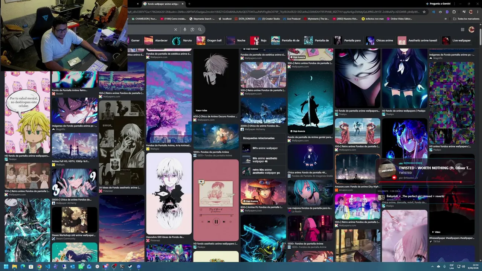The height and width of the screenshot is (271, 482).
Task: Open the CHAMELEON bookmark
Action: (144, 19)
